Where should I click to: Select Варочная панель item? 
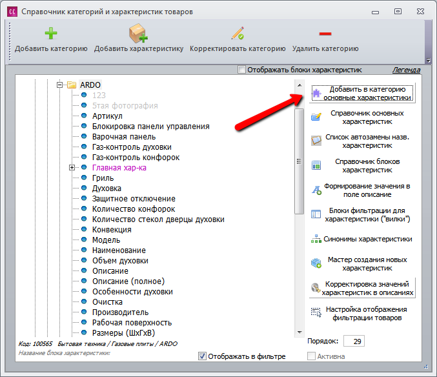(x=124, y=137)
